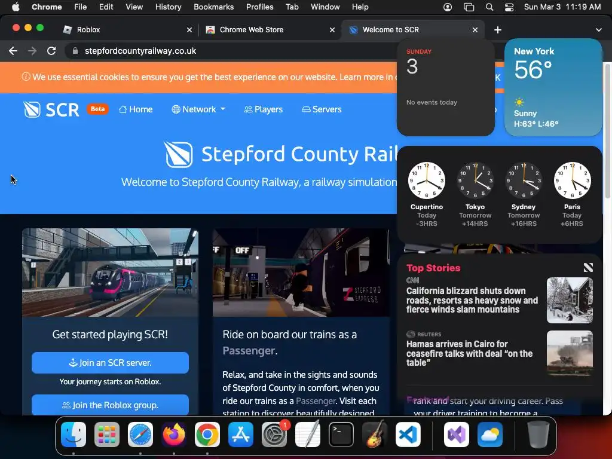Viewport: 612px width, 459px height.
Task: Launch Safari from the dock
Action: (x=140, y=434)
